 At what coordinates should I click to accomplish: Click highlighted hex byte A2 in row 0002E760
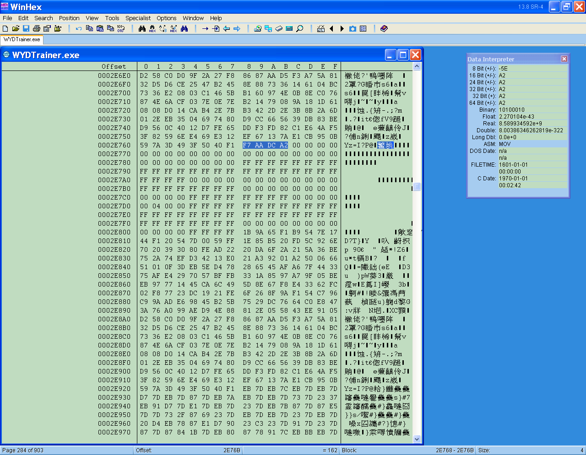pyautogui.click(x=284, y=145)
